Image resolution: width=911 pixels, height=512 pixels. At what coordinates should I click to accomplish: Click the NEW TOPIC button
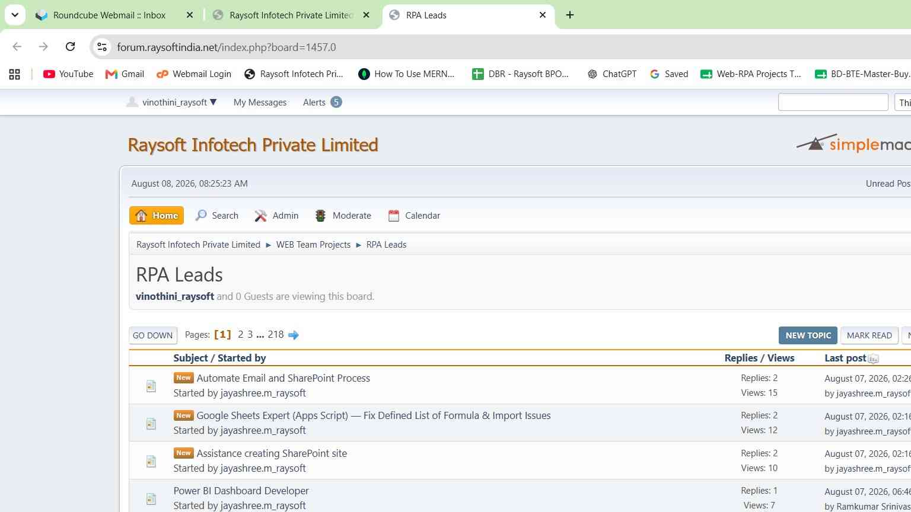click(x=808, y=335)
